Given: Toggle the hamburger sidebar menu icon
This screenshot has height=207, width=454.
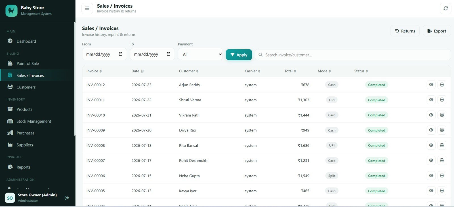Looking at the screenshot, I should point(87,8).
